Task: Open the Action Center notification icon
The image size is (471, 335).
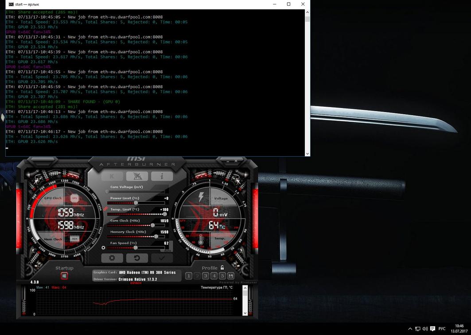Action: (x=433, y=329)
